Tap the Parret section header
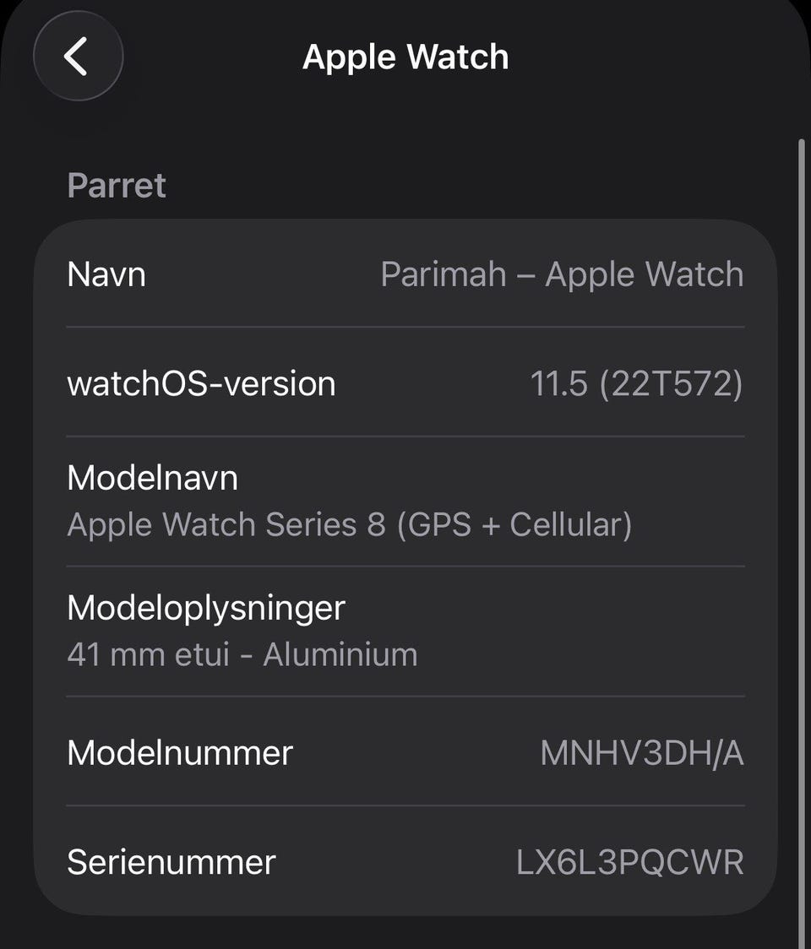 click(117, 185)
